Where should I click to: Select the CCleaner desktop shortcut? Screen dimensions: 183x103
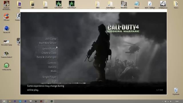[x=6, y=17]
